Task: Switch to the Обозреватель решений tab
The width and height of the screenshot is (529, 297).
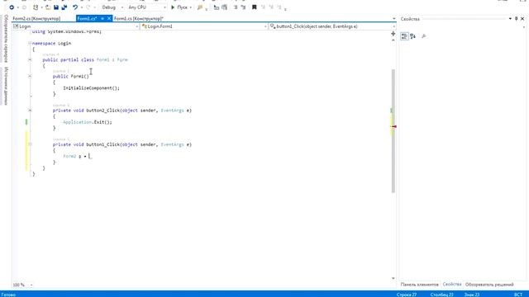Action: pos(489,285)
